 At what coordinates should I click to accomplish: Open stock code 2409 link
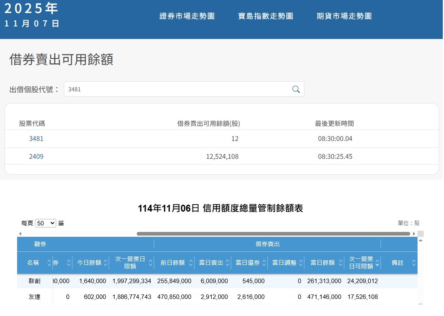pos(36,156)
